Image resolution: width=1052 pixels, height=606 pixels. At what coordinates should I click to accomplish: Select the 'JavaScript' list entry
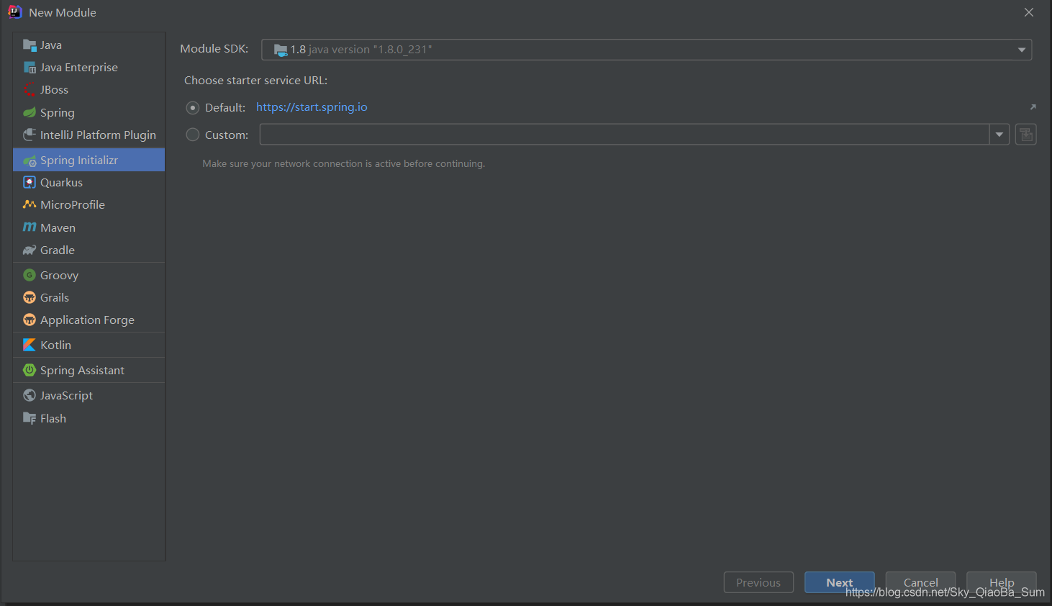89,396
